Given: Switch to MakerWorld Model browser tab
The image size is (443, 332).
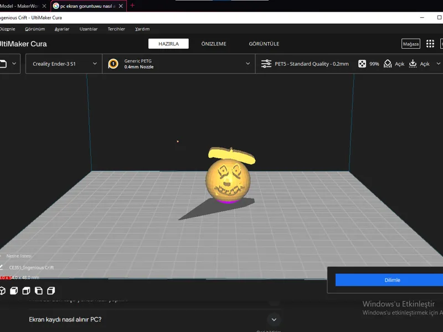Looking at the screenshot, I should [x=19, y=6].
